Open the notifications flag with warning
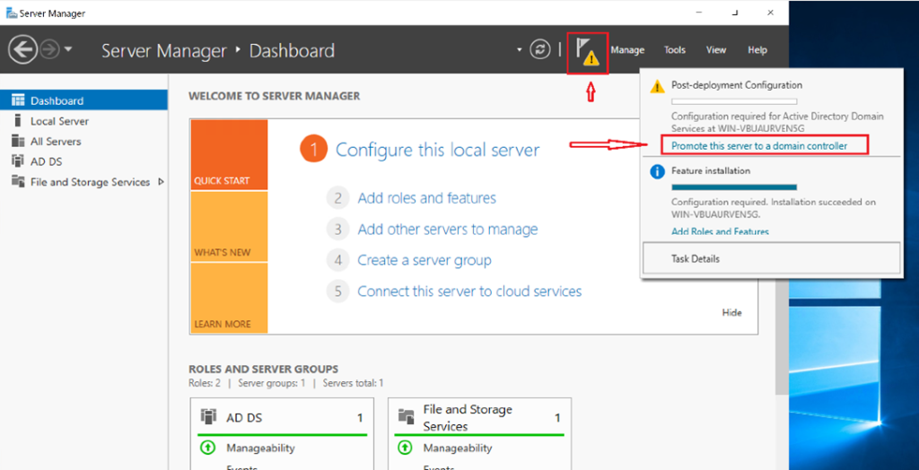This screenshot has height=470, width=919. (587, 51)
